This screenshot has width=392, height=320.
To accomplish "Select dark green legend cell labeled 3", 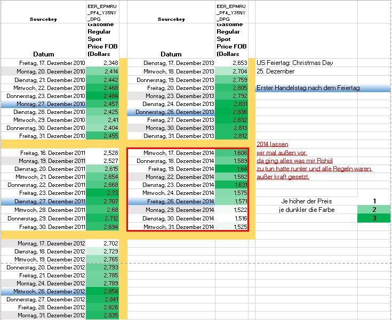I will [374, 218].
